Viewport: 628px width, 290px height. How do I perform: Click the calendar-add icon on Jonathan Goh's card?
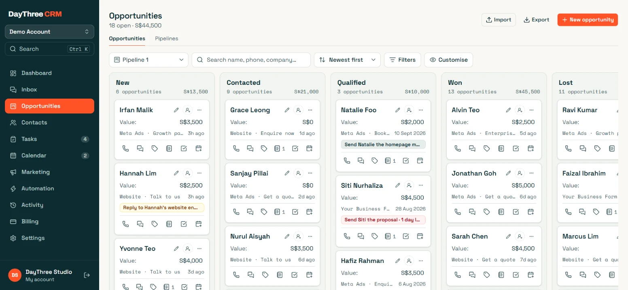[530, 212]
